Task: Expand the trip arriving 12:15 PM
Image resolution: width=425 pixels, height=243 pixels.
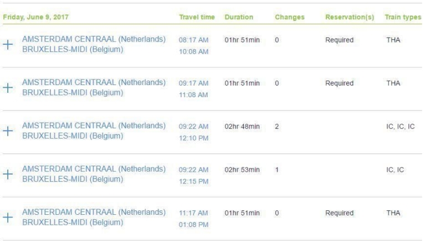Action: (8, 175)
